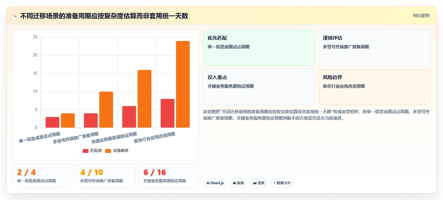Select the Chart.js tag
This screenshot has height=200, width=443.
tap(215, 183)
